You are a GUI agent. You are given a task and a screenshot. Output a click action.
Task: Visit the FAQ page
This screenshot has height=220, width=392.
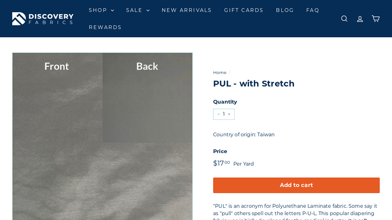point(313,10)
